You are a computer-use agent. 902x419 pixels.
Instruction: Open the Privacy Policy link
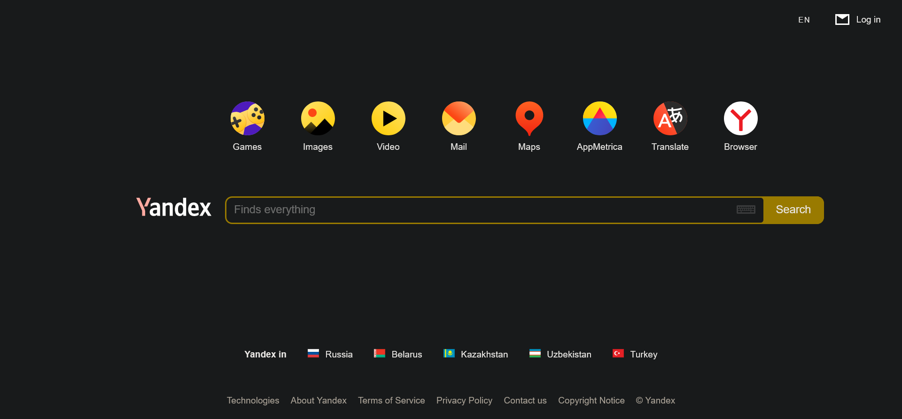(464, 400)
